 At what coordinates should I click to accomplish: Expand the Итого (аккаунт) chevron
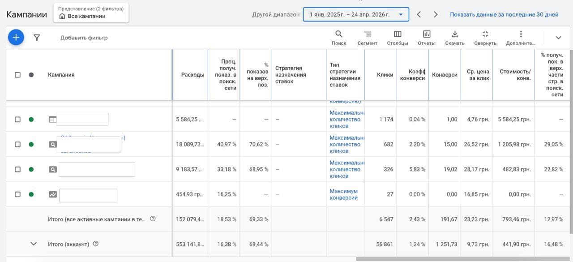34,244
